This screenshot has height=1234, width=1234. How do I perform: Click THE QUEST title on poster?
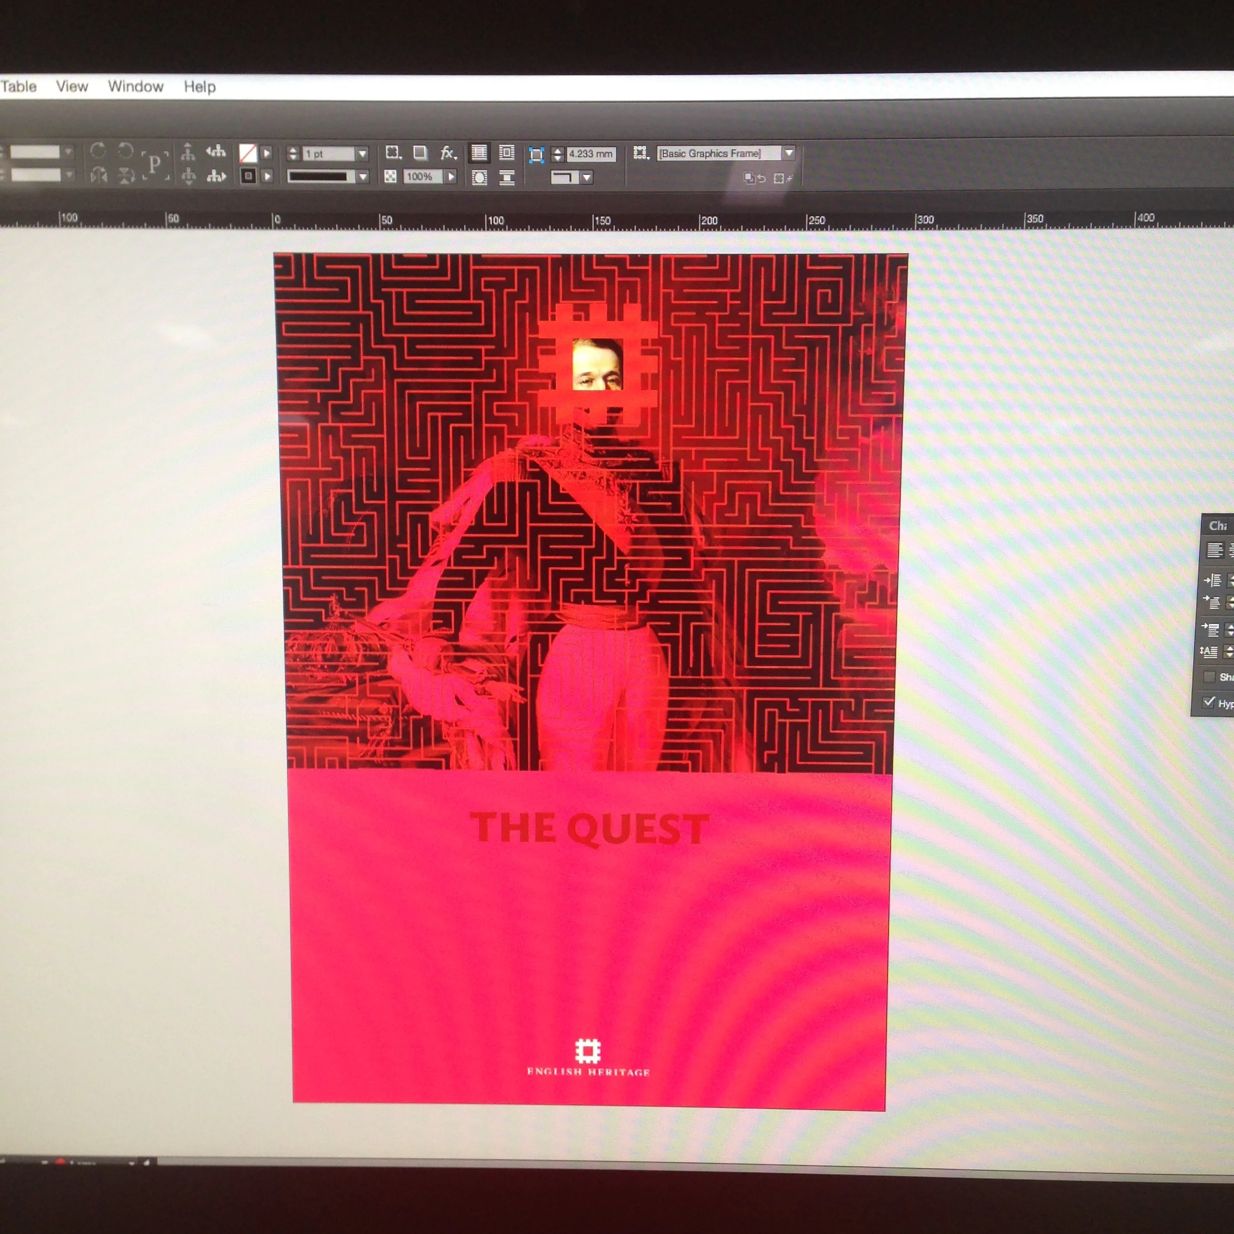590,830
